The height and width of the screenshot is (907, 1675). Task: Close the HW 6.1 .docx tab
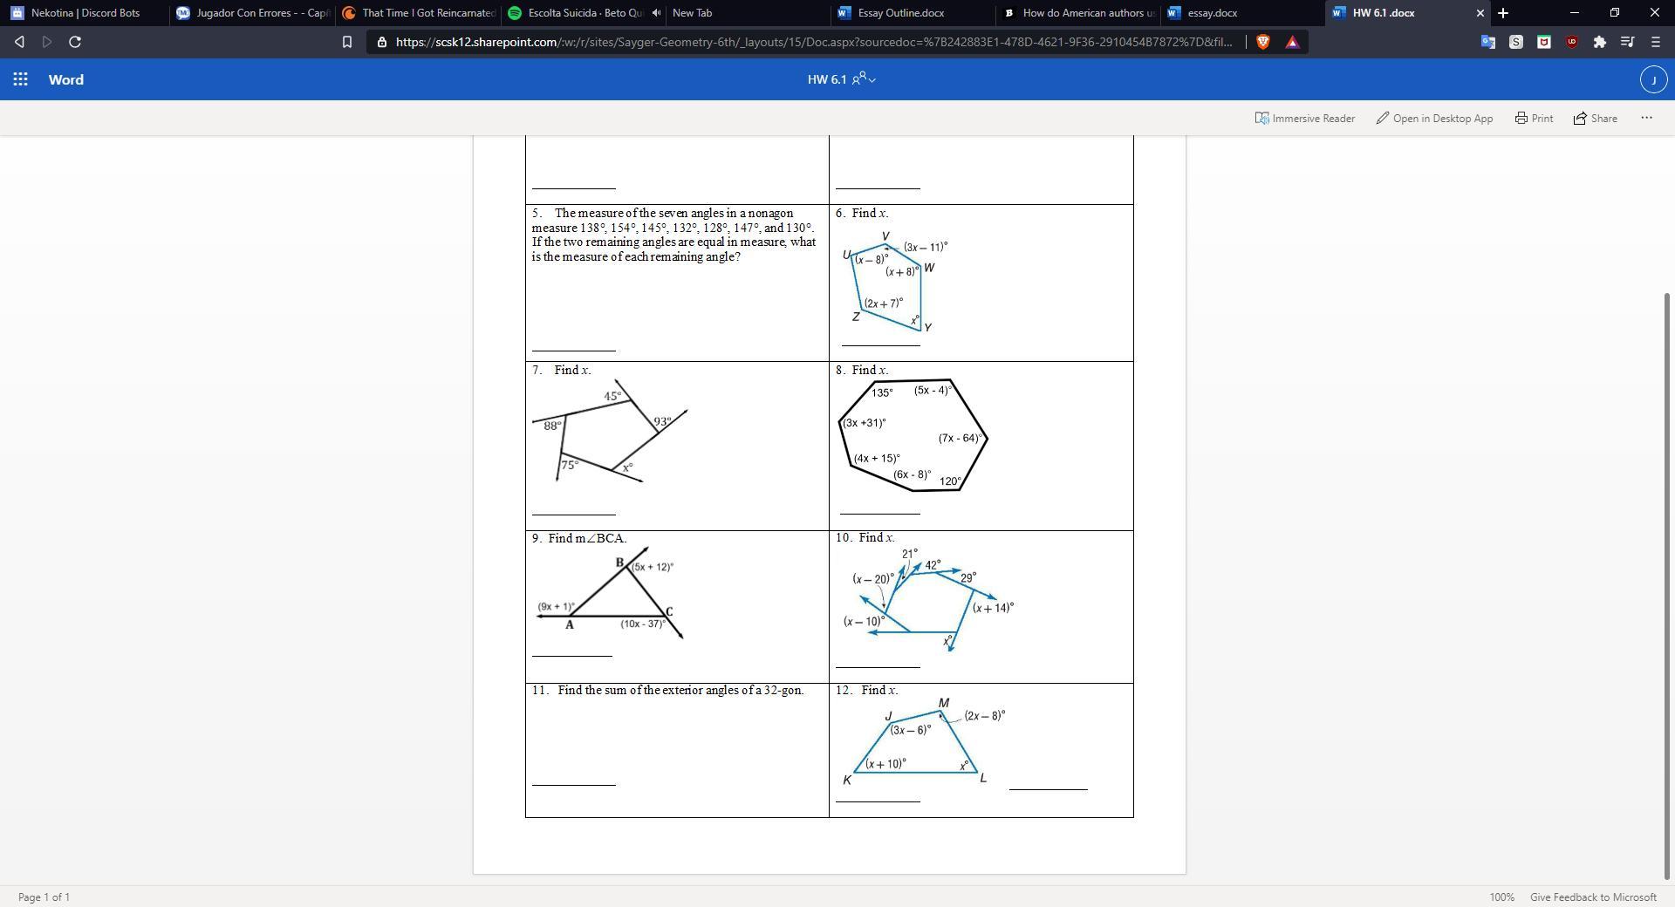pos(1480,13)
